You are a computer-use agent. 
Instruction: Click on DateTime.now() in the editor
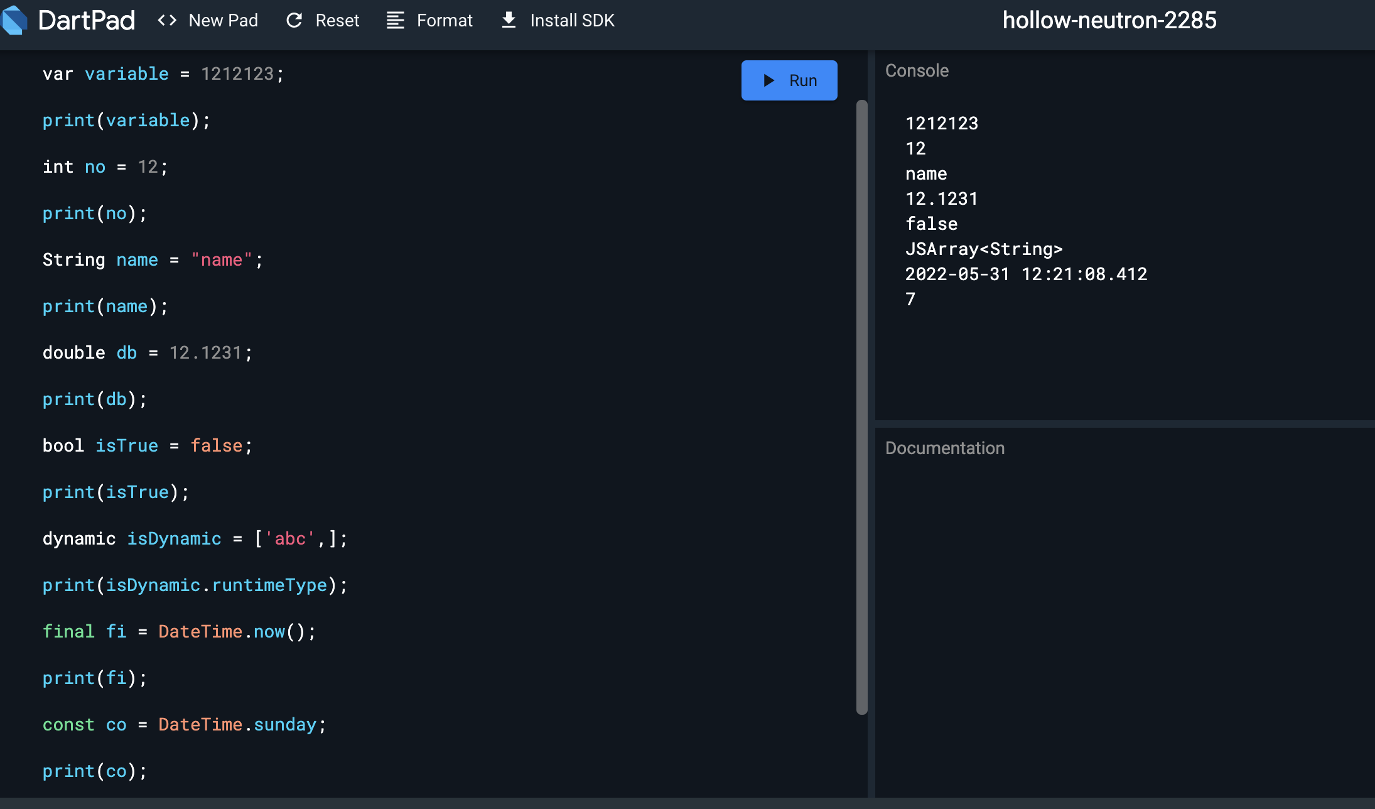pyautogui.click(x=231, y=632)
